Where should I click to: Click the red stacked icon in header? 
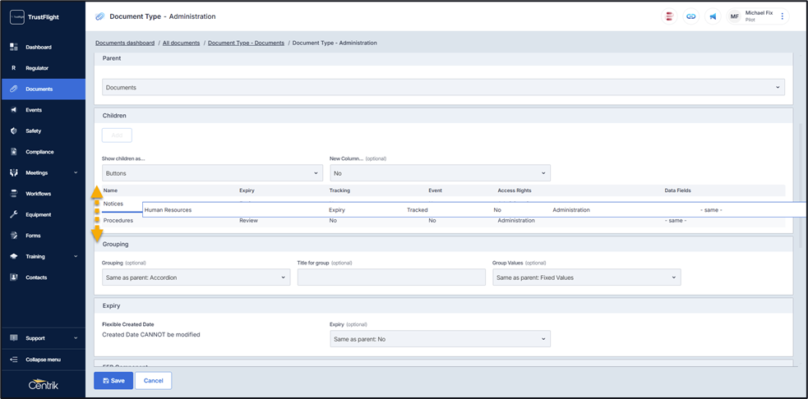tap(670, 16)
